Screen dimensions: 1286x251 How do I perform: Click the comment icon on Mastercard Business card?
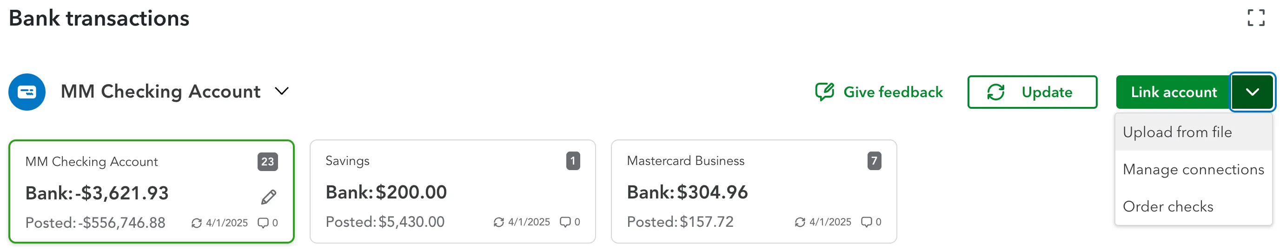pyautogui.click(x=866, y=222)
